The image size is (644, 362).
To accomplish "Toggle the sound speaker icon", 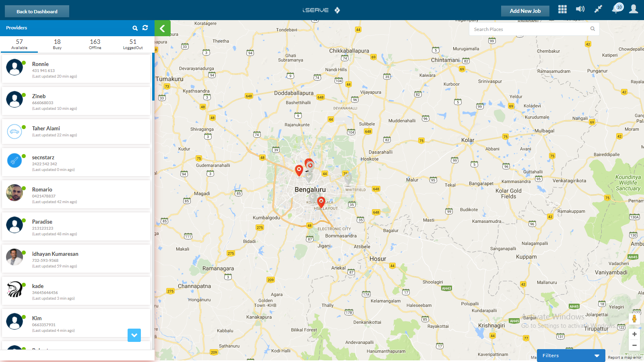I will 580,9.
